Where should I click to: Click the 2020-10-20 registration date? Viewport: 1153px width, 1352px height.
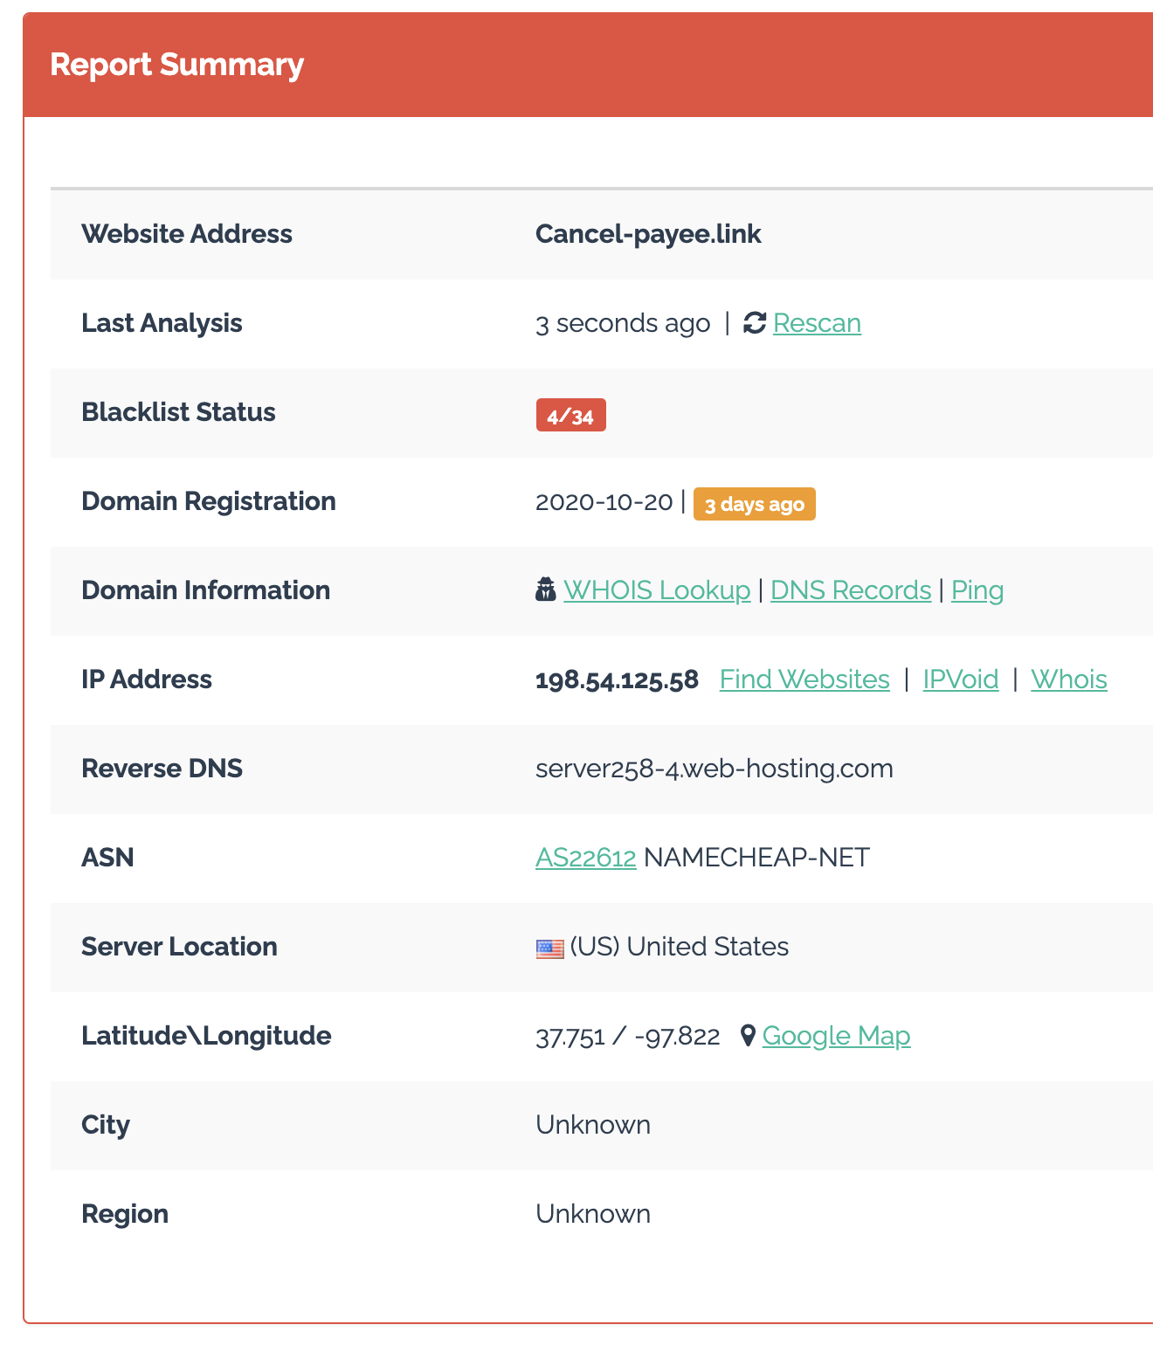pos(604,502)
